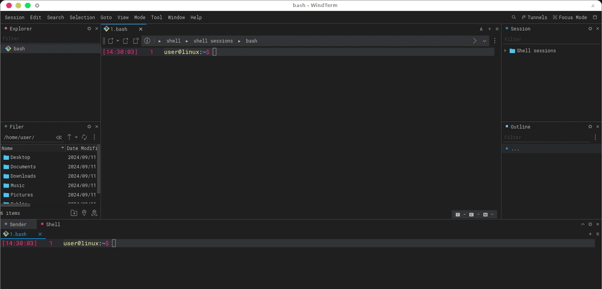Expand the command bar chevron-down dropdown
The width and height of the screenshot is (602, 289).
(484, 41)
